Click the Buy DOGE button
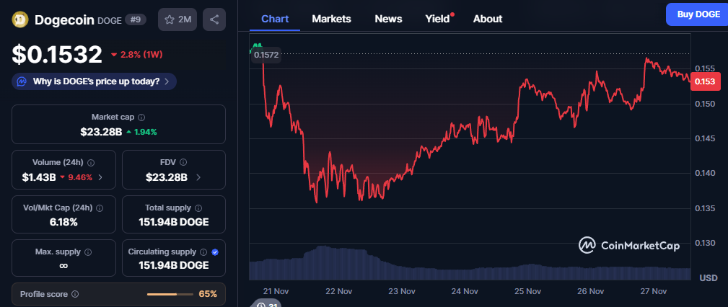The height and width of the screenshot is (307, 728). pyautogui.click(x=697, y=14)
